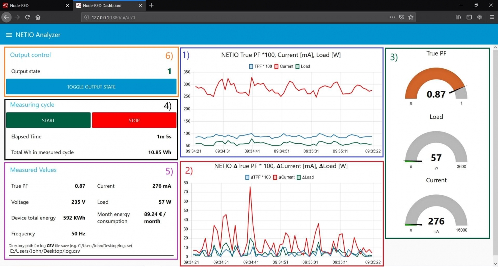The height and width of the screenshot is (267, 498).
Task: Open the Firefox account icon
Action: (480, 17)
